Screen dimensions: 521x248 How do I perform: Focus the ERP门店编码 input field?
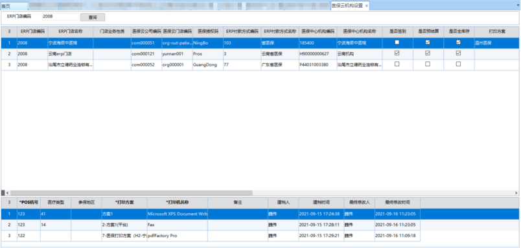pos(60,17)
